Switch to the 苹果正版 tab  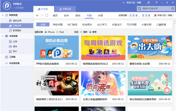(x=65, y=9)
